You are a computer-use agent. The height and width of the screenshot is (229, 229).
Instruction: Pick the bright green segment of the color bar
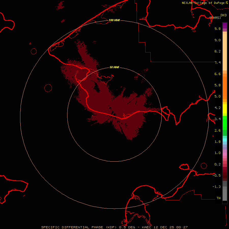[x=225, y=123]
